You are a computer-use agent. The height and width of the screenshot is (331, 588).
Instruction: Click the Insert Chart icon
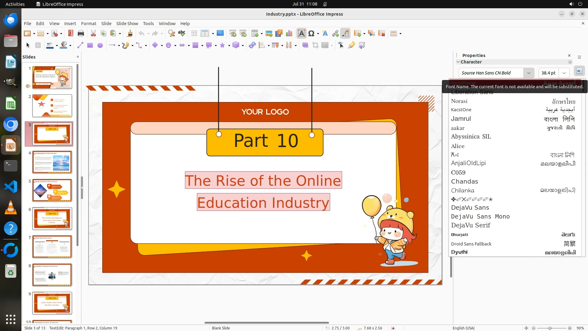coord(289,33)
